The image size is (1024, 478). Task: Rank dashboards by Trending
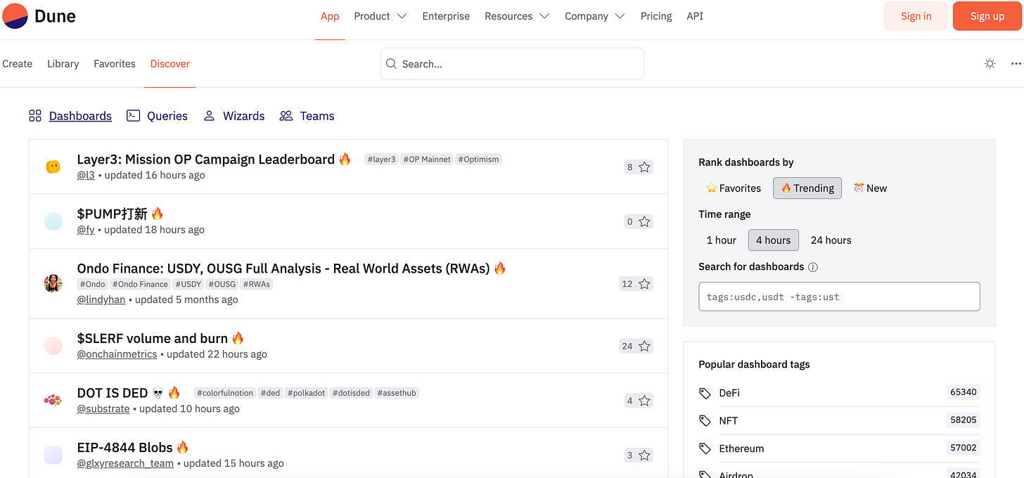[x=807, y=188]
